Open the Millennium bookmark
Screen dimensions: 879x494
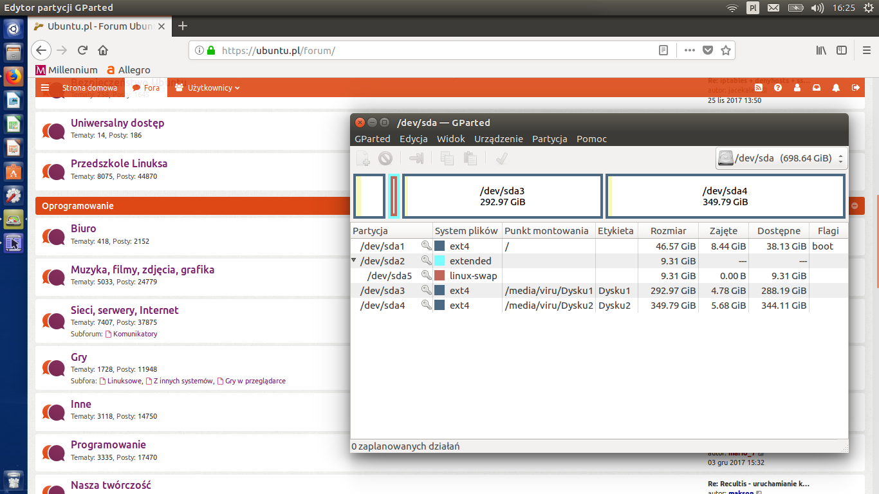click(x=66, y=69)
